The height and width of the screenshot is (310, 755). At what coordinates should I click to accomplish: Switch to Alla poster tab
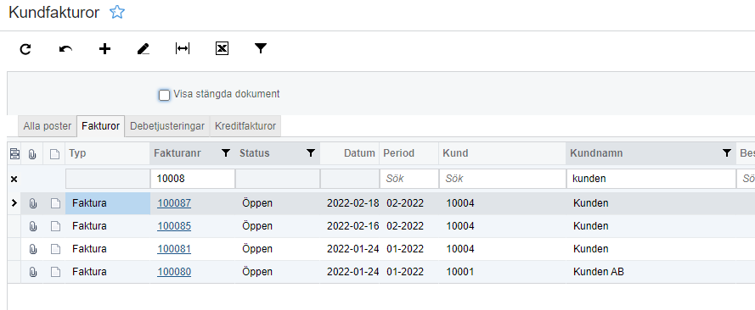[48, 126]
